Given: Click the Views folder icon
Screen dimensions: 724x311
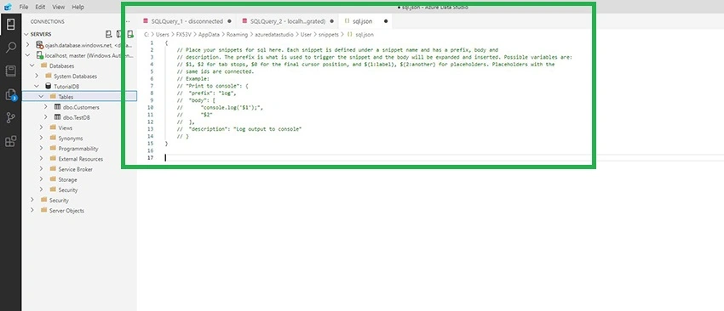Looking at the screenshot, I should (x=53, y=127).
